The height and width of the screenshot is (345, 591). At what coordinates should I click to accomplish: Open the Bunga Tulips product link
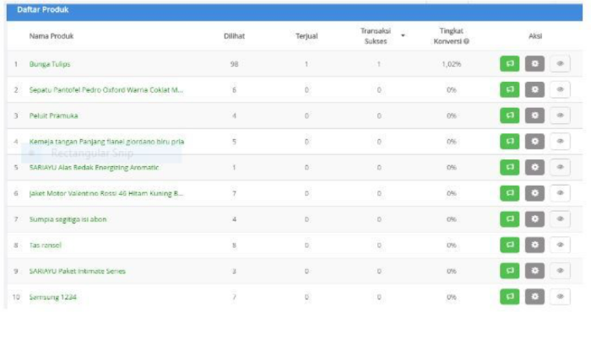[x=50, y=64]
